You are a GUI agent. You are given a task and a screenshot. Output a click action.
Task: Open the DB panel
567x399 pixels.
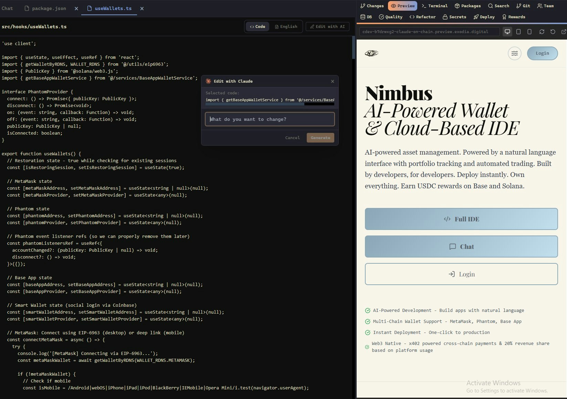point(366,17)
